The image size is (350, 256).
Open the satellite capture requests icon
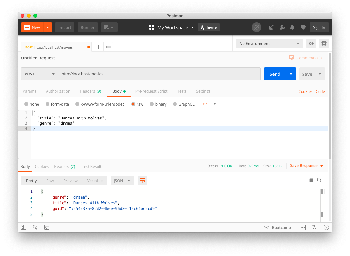click(x=271, y=28)
